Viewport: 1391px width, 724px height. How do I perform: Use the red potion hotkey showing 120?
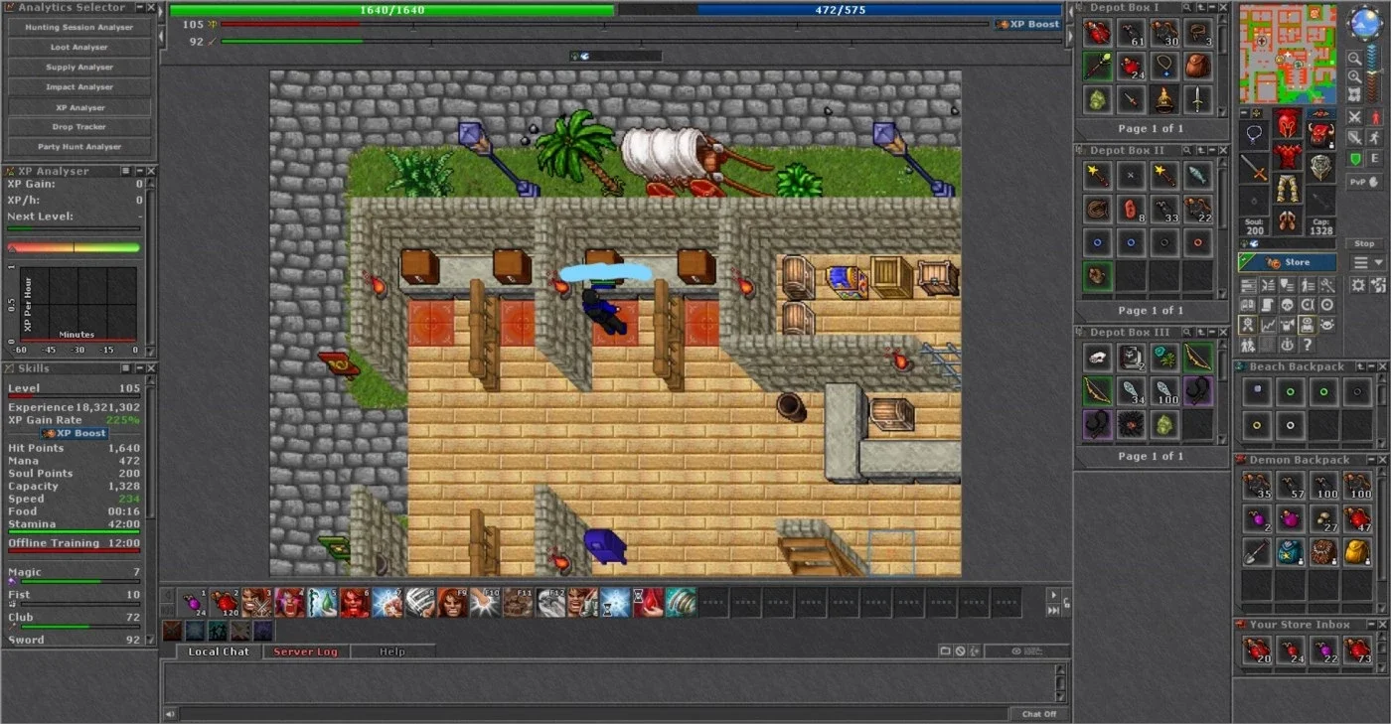[x=227, y=602]
